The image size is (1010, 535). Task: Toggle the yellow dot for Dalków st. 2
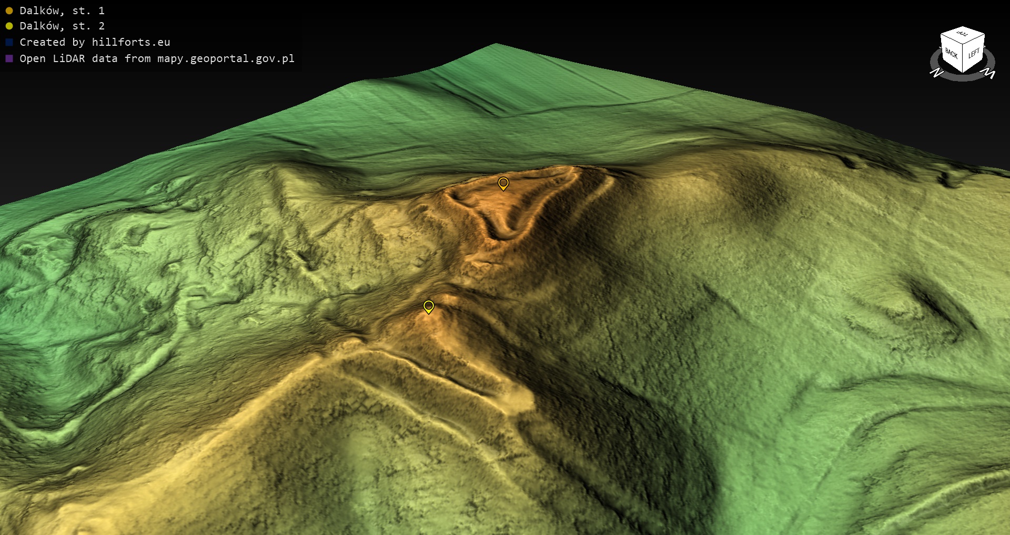point(9,26)
